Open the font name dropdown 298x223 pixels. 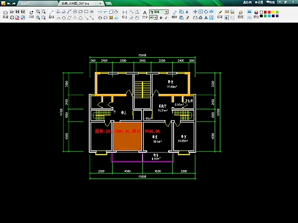(159, 12)
